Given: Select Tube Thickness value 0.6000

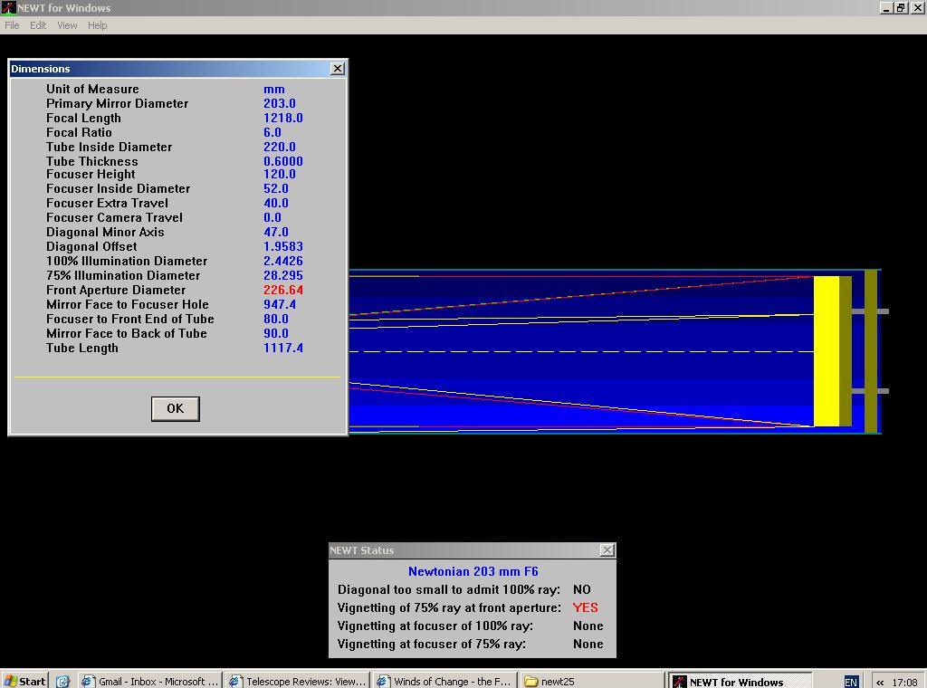Looking at the screenshot, I should click(283, 161).
